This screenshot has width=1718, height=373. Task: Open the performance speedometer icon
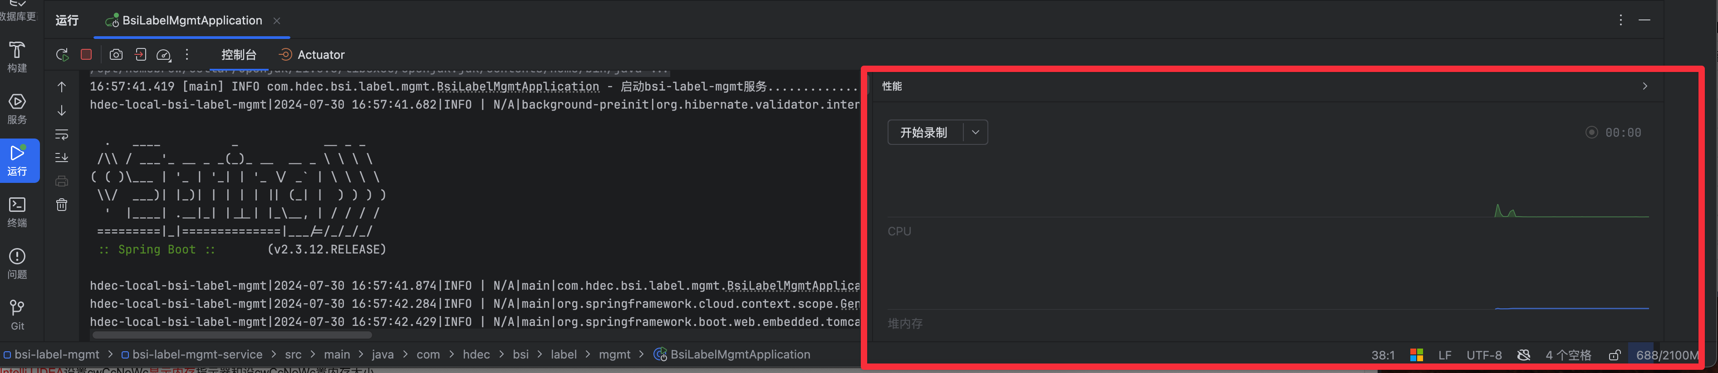[x=163, y=54]
